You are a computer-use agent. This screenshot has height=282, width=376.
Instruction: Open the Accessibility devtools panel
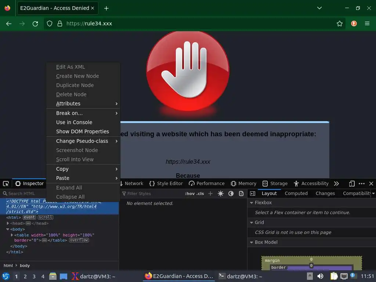click(x=311, y=184)
